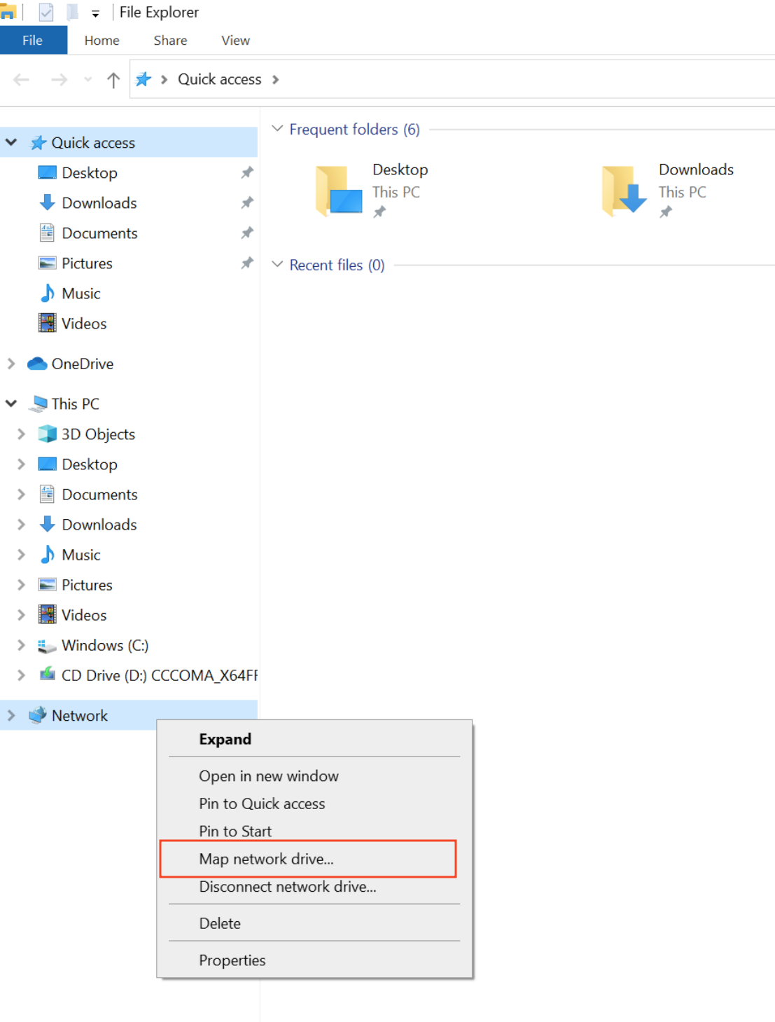Open the 3D Objects cube icon

click(x=47, y=434)
